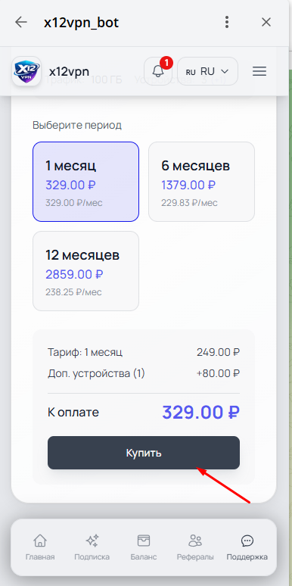Image resolution: width=292 pixels, height=586 pixels.
Task: Go to the Главная tab
Action: tap(40, 547)
